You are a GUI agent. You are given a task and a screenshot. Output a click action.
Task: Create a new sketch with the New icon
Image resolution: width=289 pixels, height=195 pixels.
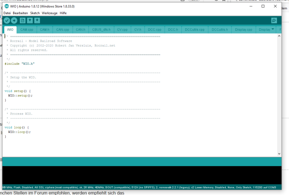[x=22, y=20]
